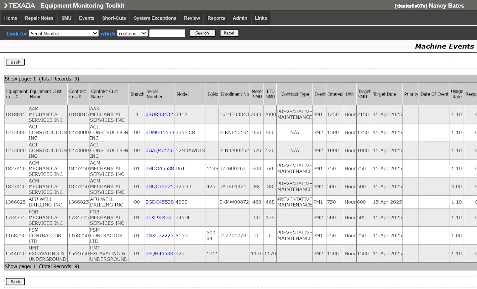This screenshot has width=477, height=289.
Task: Open serial number 0NXU72225 link
Action: pos(159,235)
